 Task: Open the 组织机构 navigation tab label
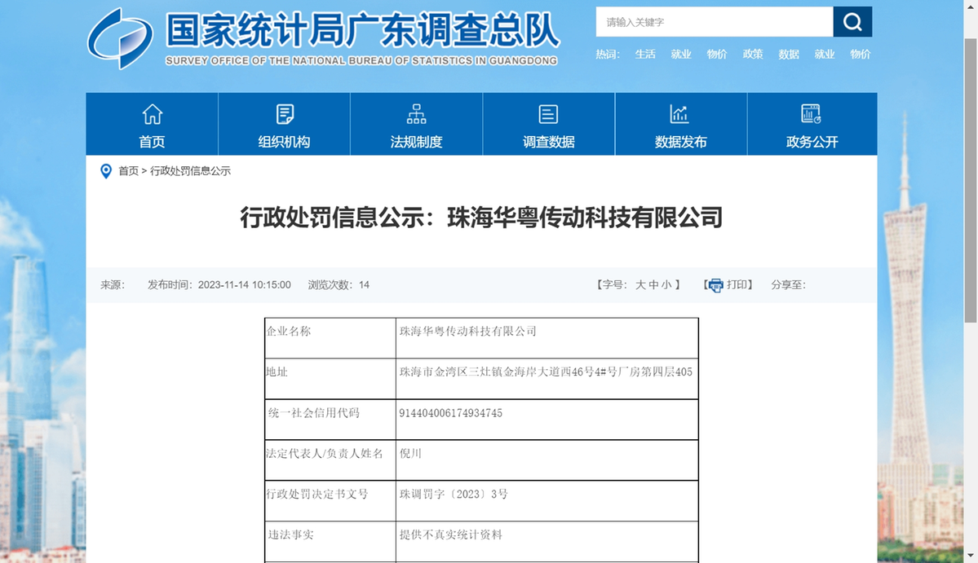284,142
